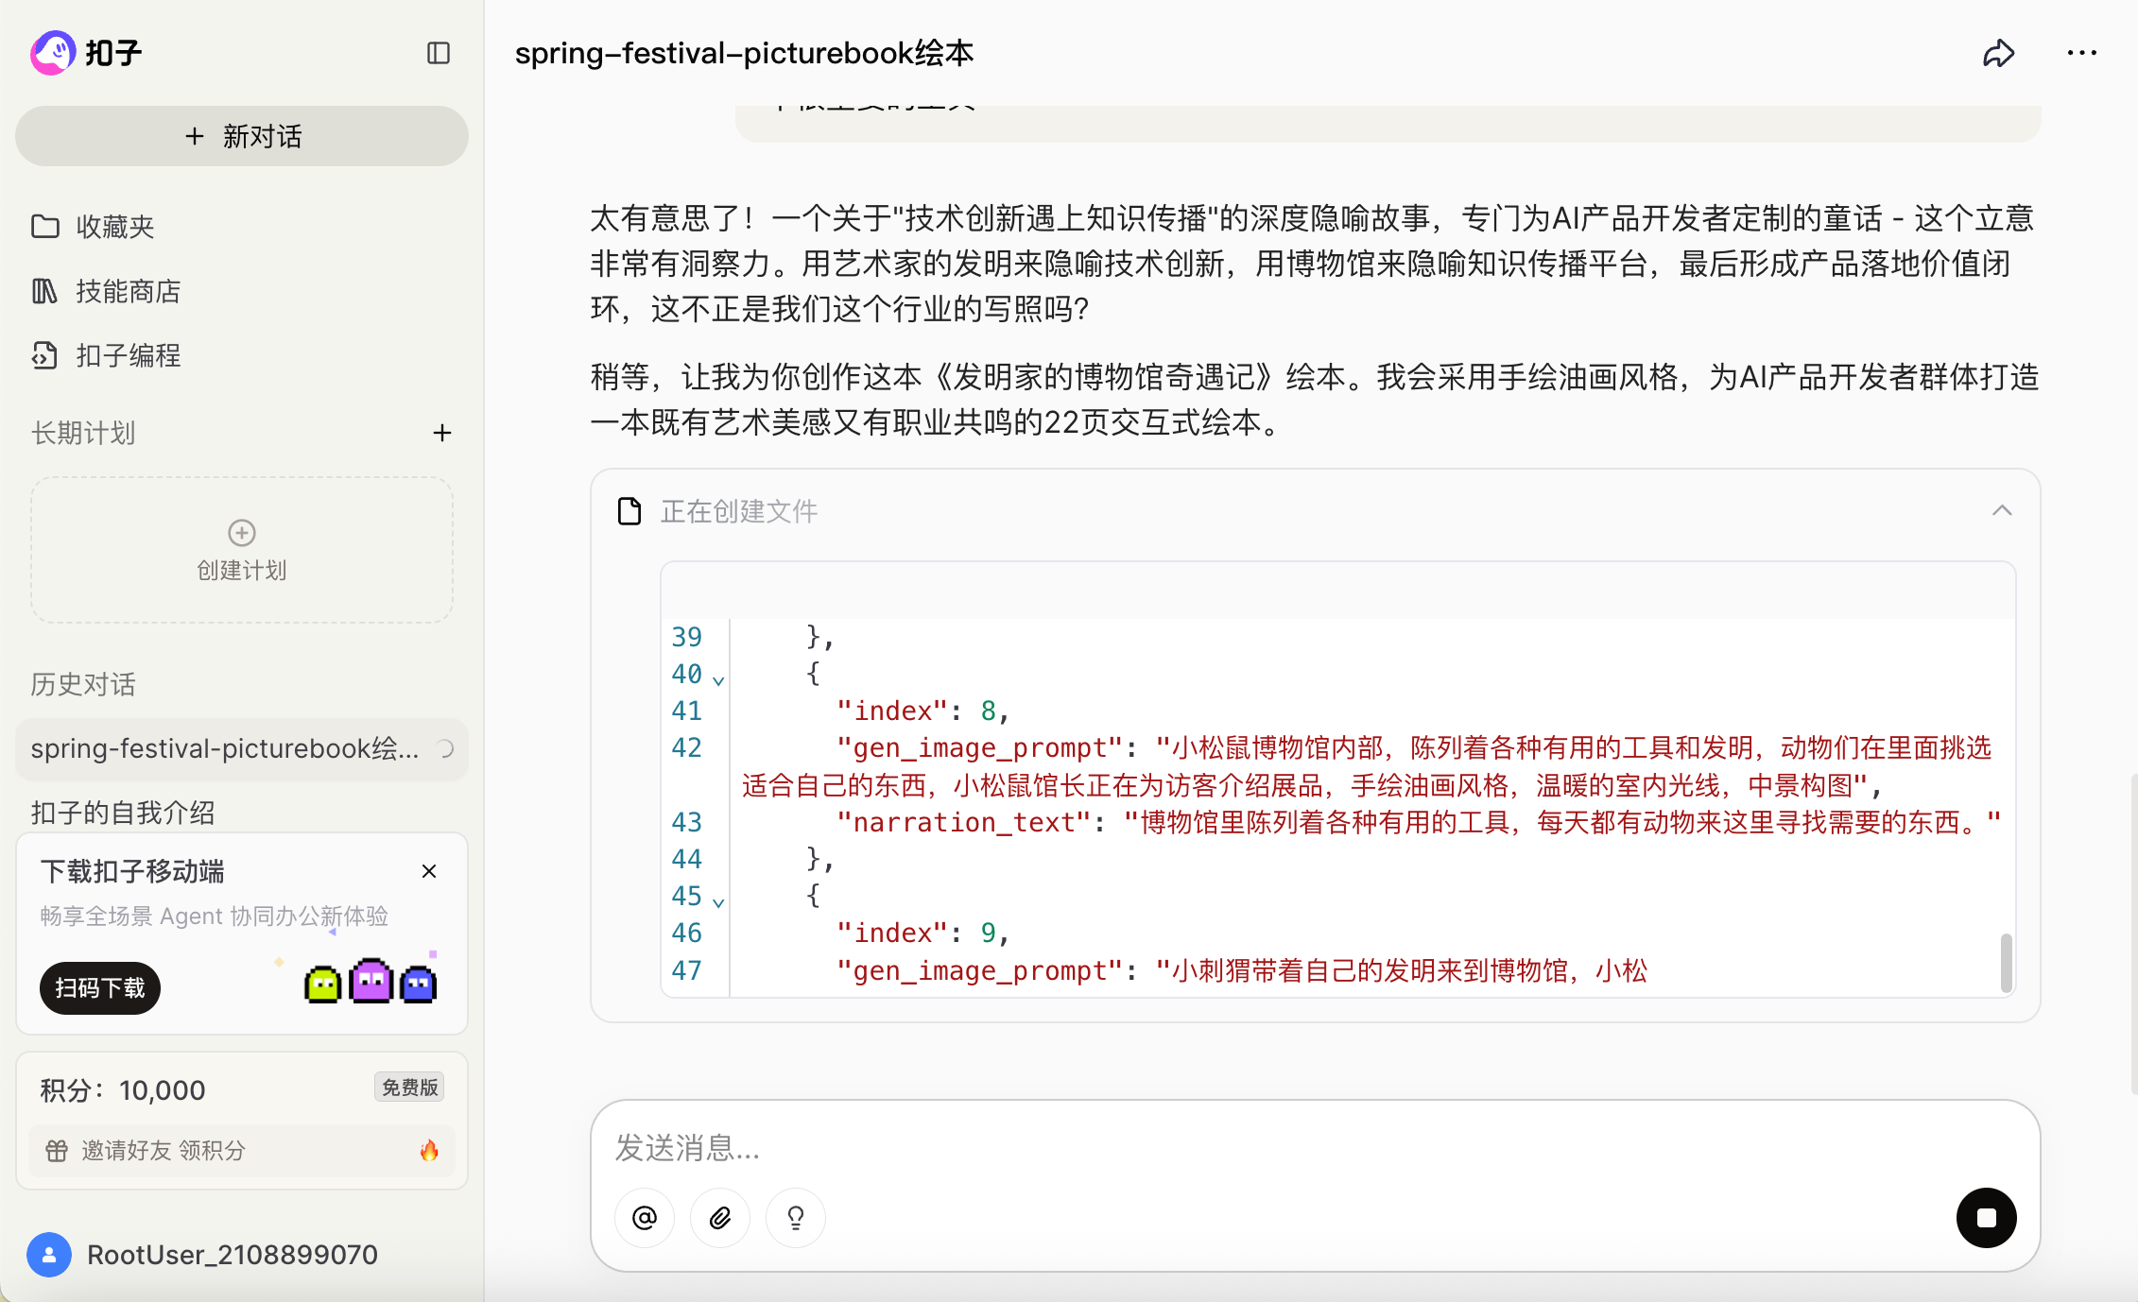Fold code block at line 45
The image size is (2138, 1302).
(x=718, y=902)
